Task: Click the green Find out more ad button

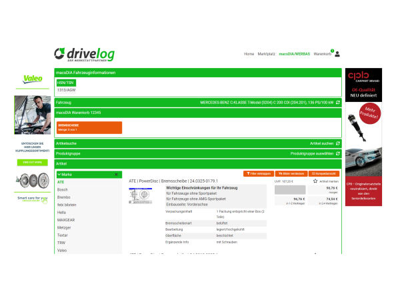Action: pyautogui.click(x=33, y=163)
